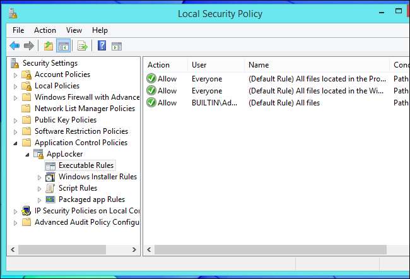Screen dimensions: 410x279
Task: Click the gray Forward arrow toolbar icon
Action: [x=29, y=46]
